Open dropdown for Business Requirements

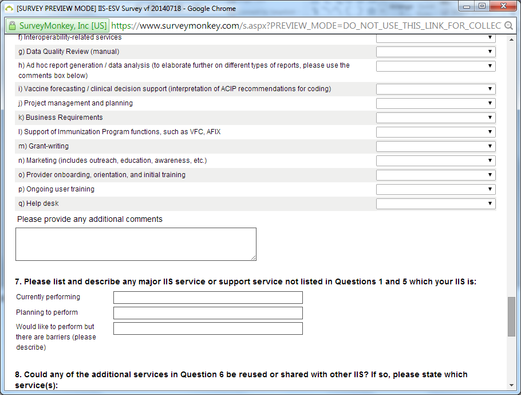tap(436, 118)
